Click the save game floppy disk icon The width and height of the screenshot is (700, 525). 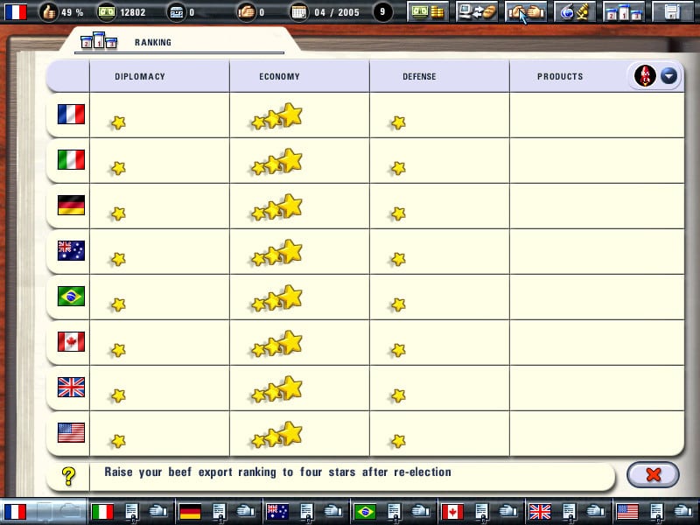[x=672, y=11]
